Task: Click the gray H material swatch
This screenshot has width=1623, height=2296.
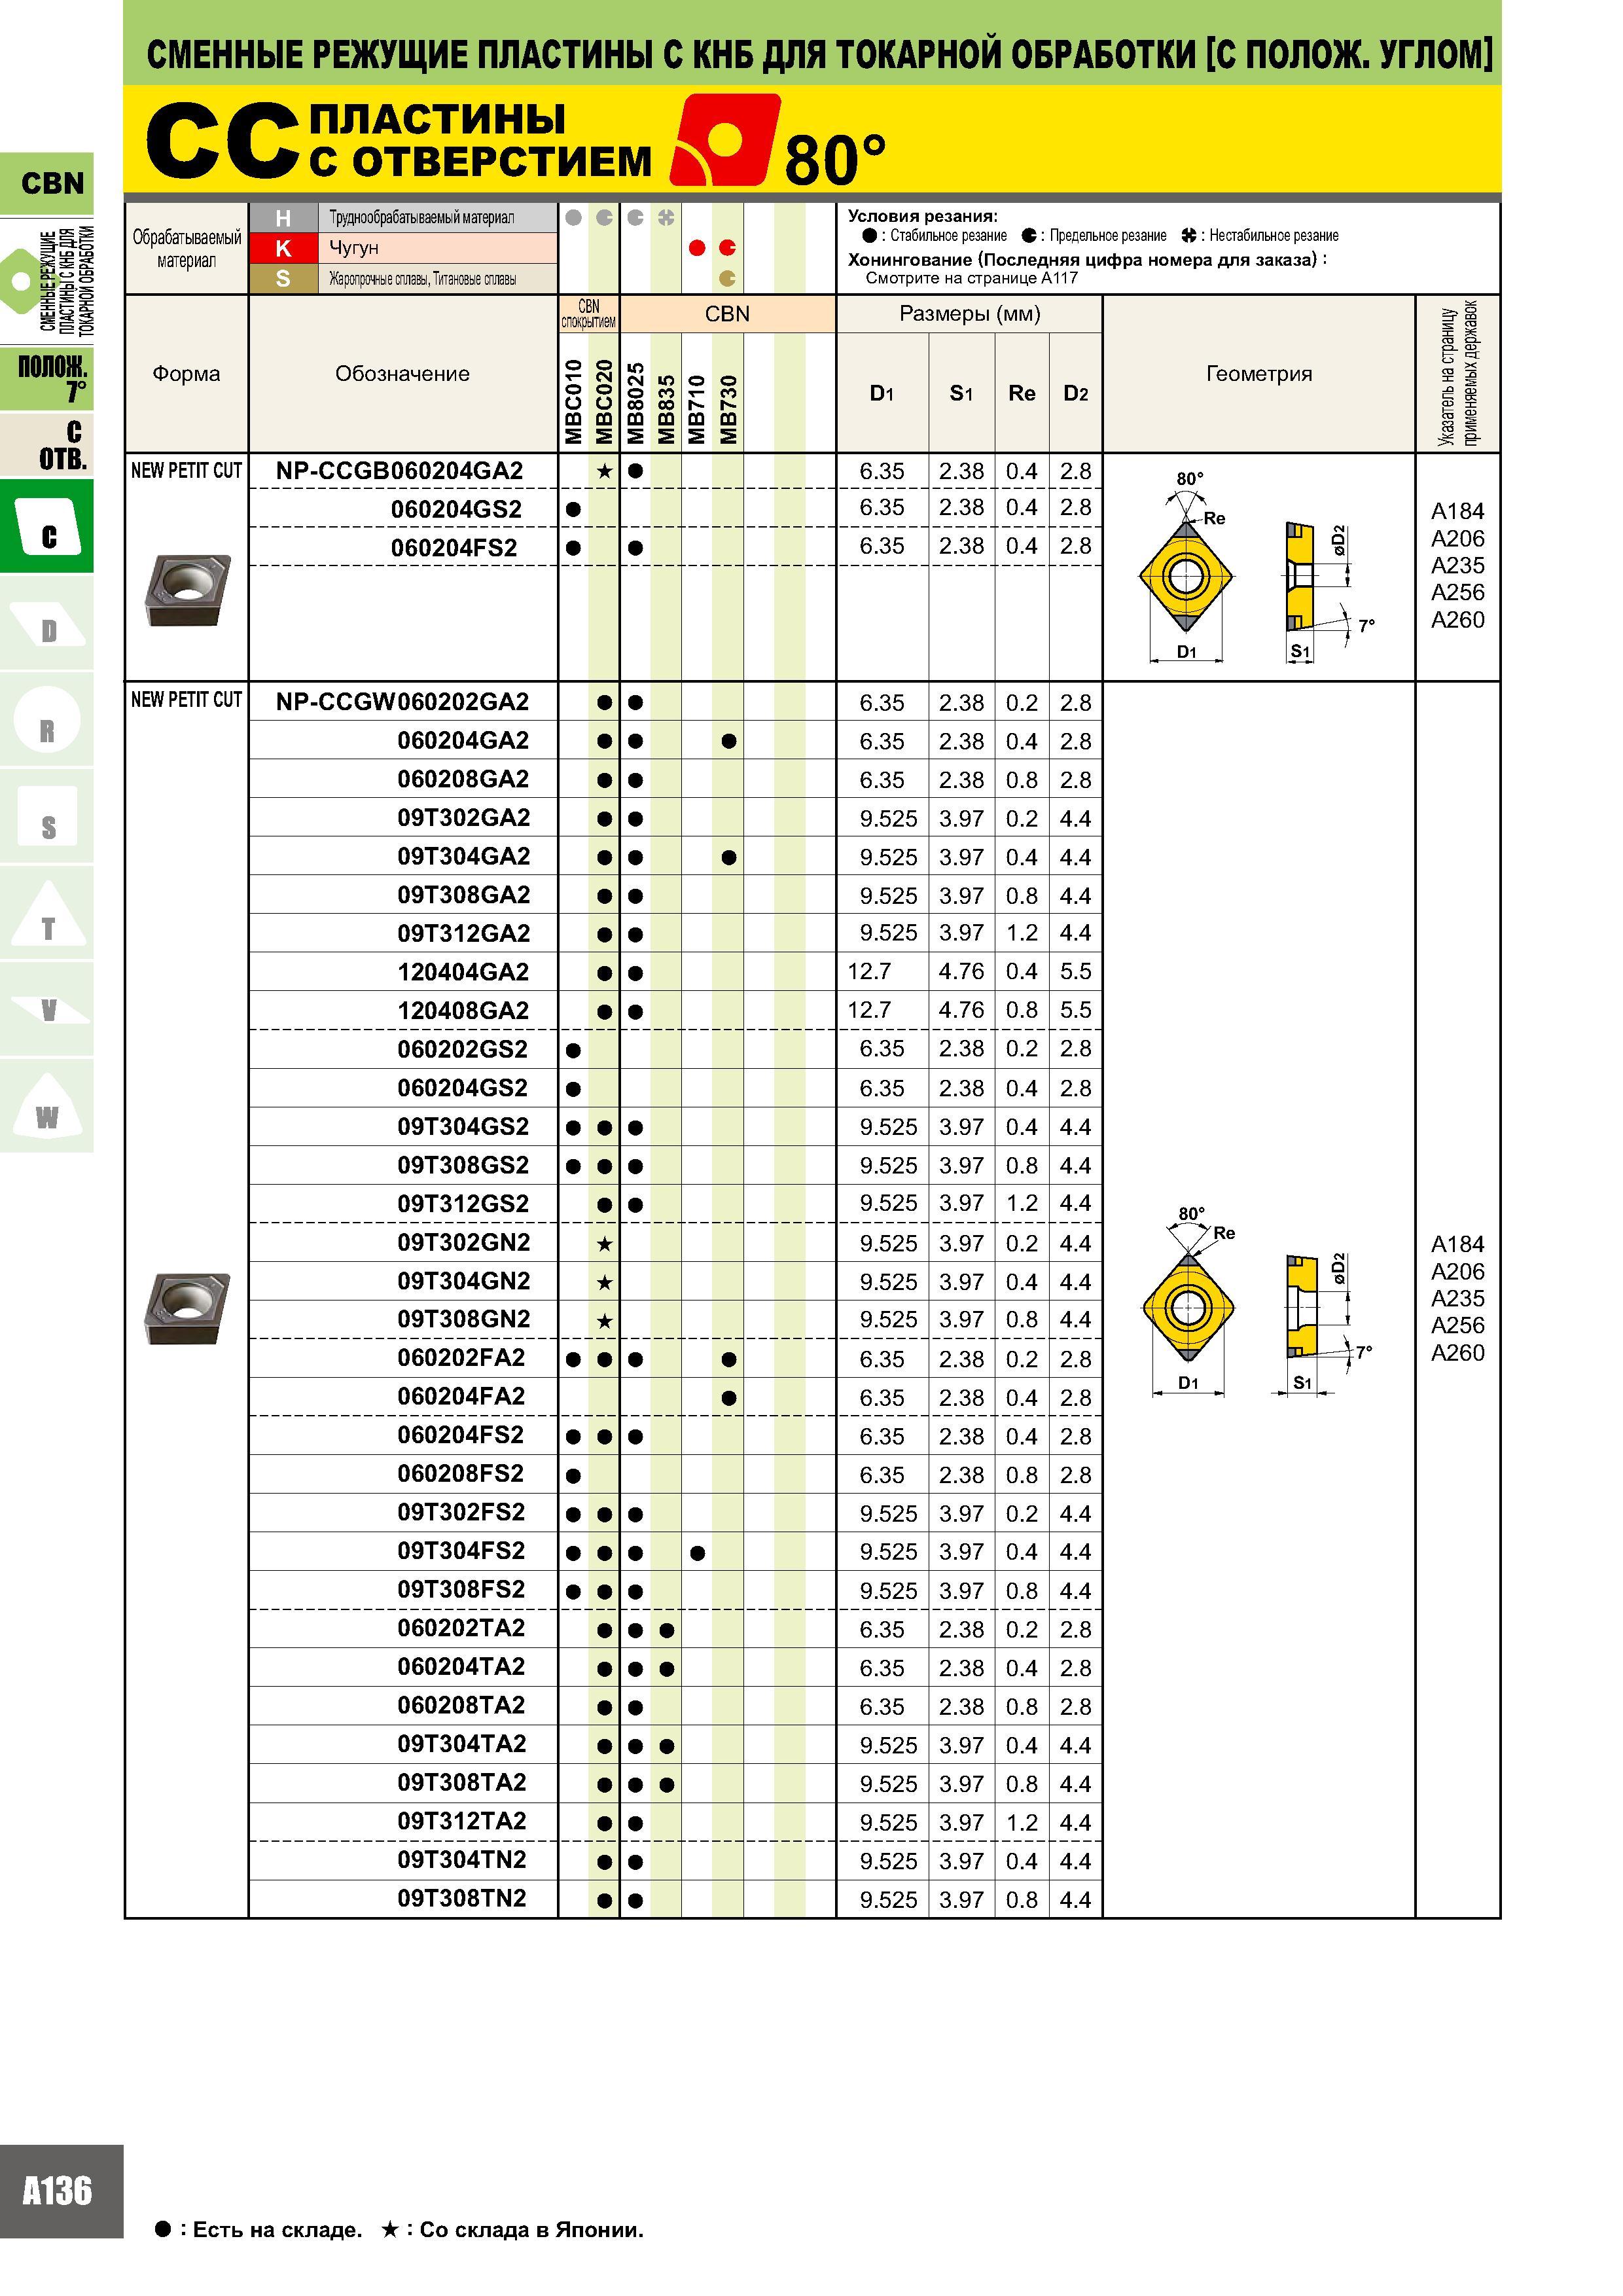Action: 283,218
